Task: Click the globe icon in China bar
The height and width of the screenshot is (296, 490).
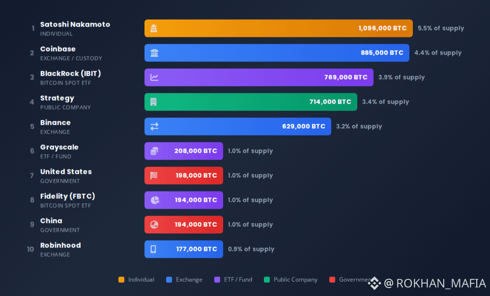Action: pos(154,224)
